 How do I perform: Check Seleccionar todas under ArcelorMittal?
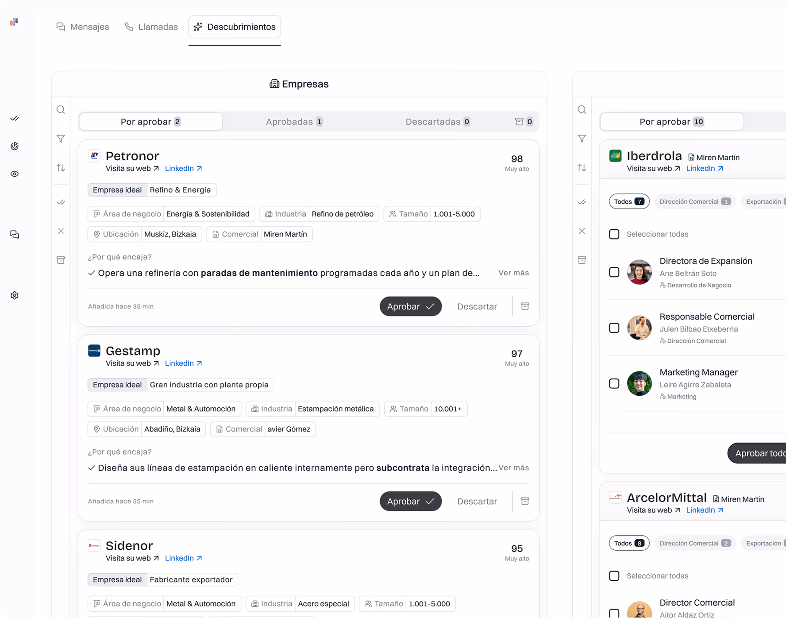coord(614,576)
